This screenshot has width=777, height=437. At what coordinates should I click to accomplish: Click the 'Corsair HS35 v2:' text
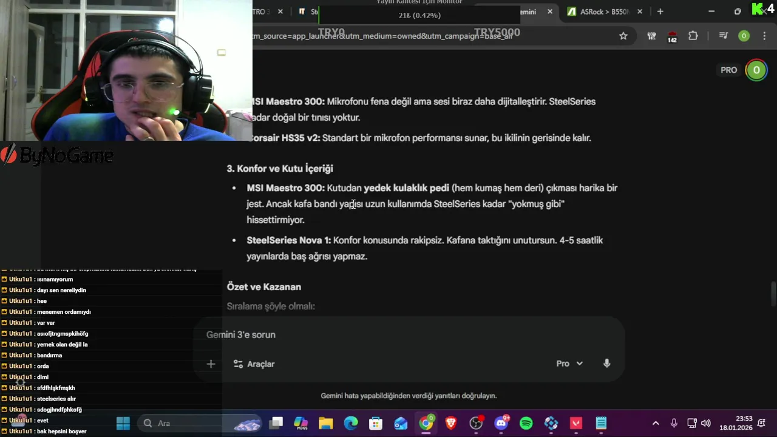point(283,138)
